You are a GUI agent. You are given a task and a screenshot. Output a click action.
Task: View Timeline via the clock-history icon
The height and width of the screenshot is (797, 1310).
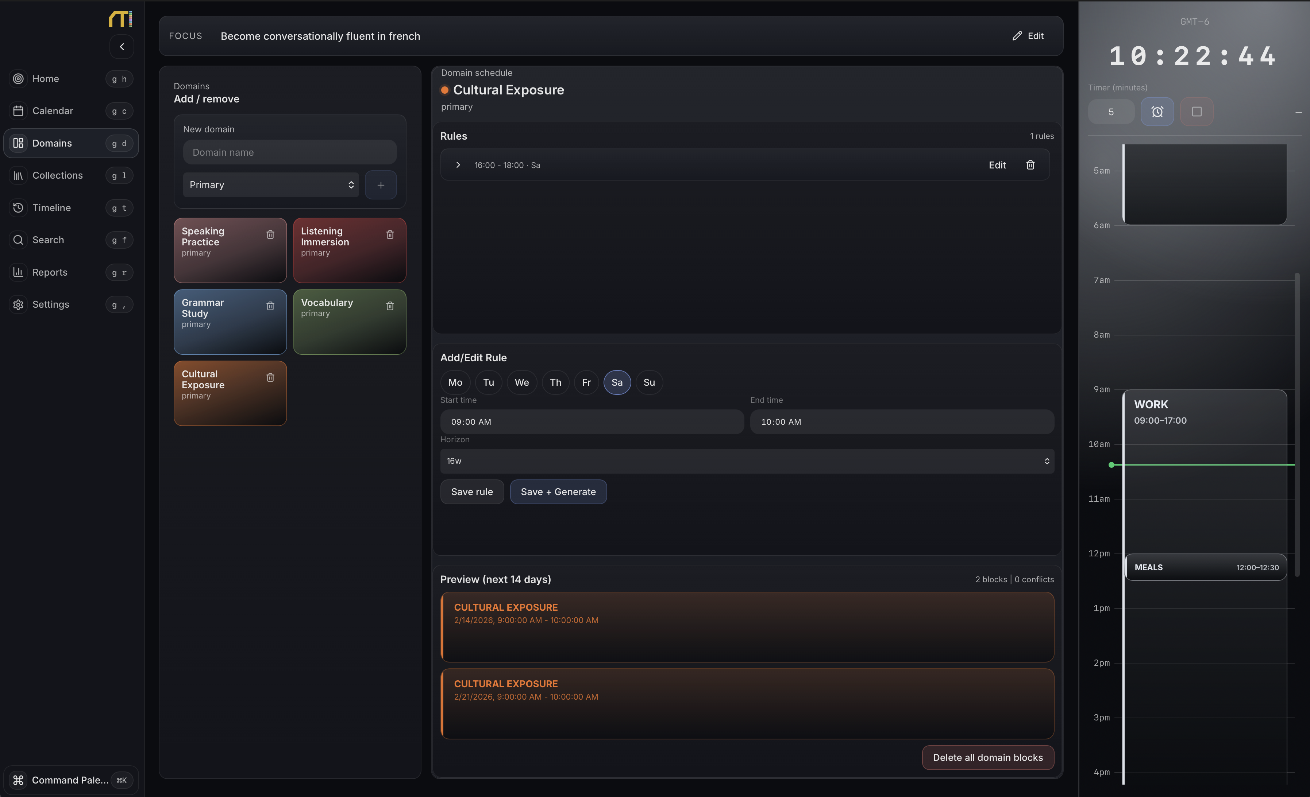[x=18, y=207]
